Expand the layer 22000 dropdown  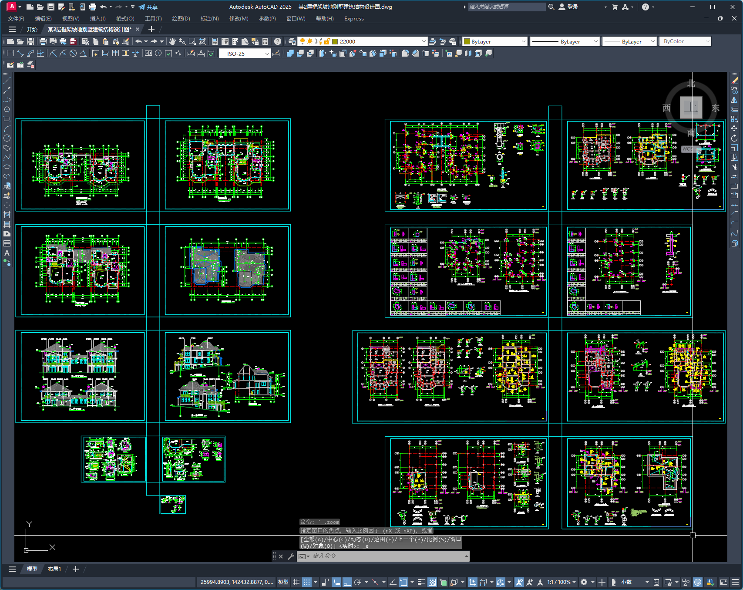coord(379,41)
